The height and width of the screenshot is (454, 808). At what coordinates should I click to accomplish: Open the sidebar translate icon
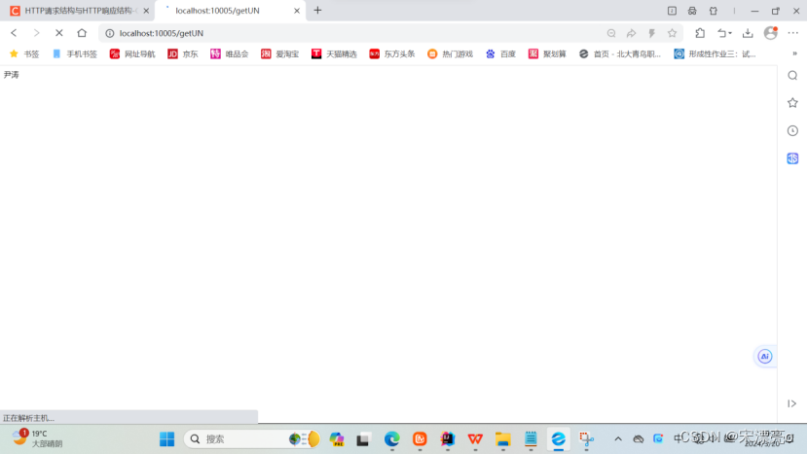coord(792,158)
